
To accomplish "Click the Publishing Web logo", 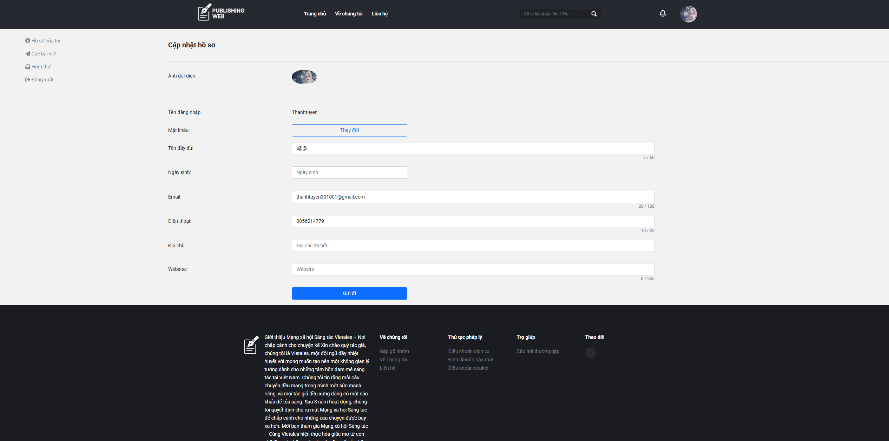I will [x=221, y=13].
